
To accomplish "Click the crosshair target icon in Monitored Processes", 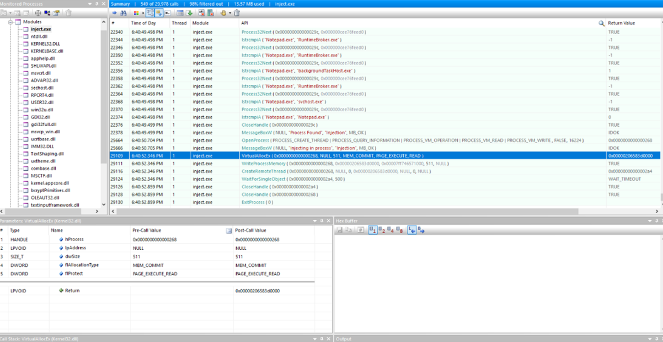I will coord(38,13).
